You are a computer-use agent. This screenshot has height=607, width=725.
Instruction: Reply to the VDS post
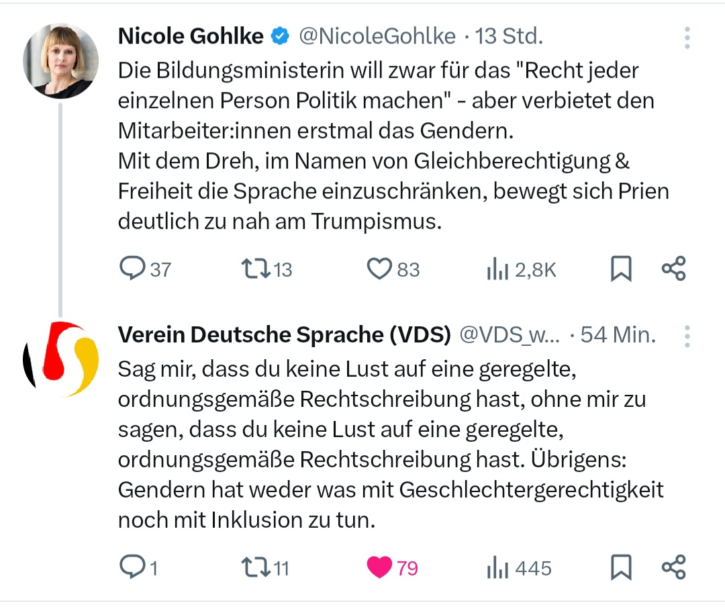[x=133, y=568]
